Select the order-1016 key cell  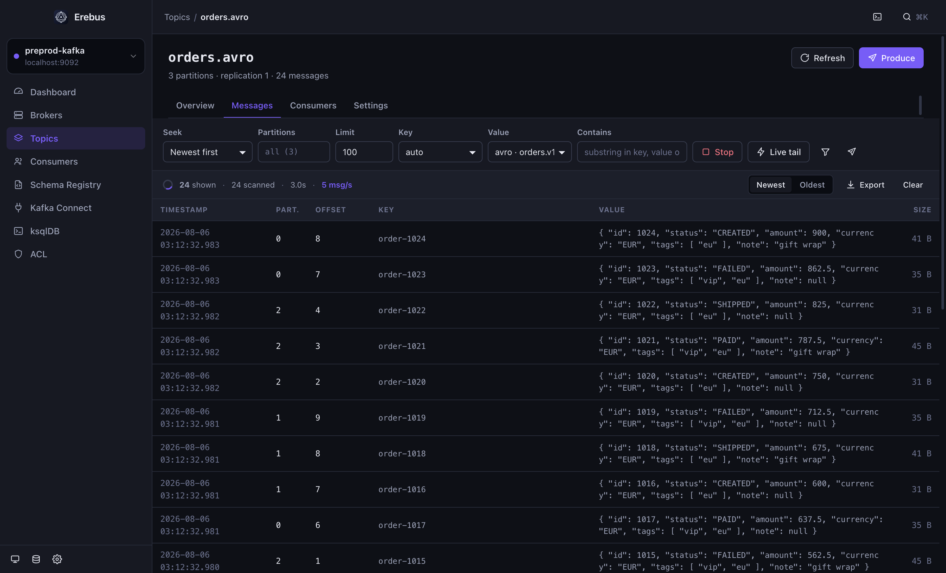(402, 489)
